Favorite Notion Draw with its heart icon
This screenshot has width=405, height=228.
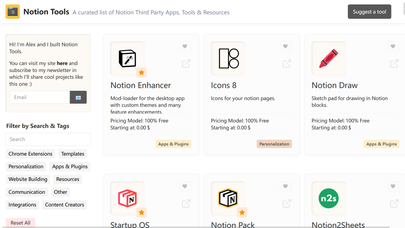[x=393, y=46]
